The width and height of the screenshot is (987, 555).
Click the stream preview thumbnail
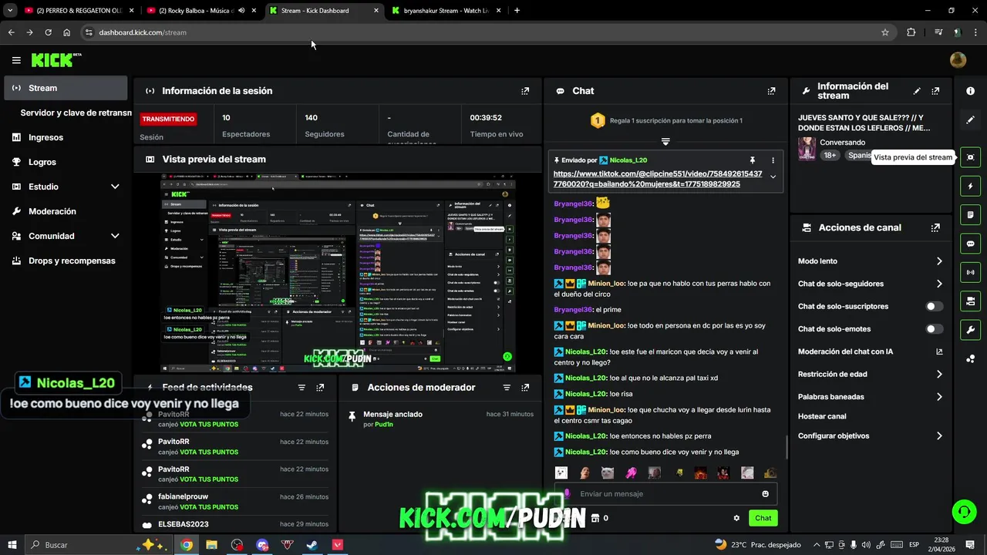(338, 273)
